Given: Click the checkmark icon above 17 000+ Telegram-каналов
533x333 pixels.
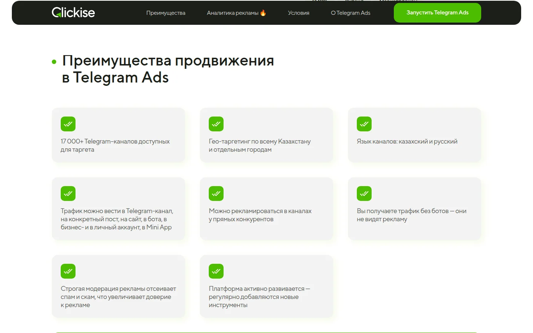Looking at the screenshot, I should point(68,124).
